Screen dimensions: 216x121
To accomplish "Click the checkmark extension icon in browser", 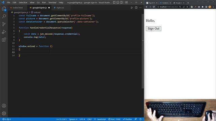I will 192,7.
